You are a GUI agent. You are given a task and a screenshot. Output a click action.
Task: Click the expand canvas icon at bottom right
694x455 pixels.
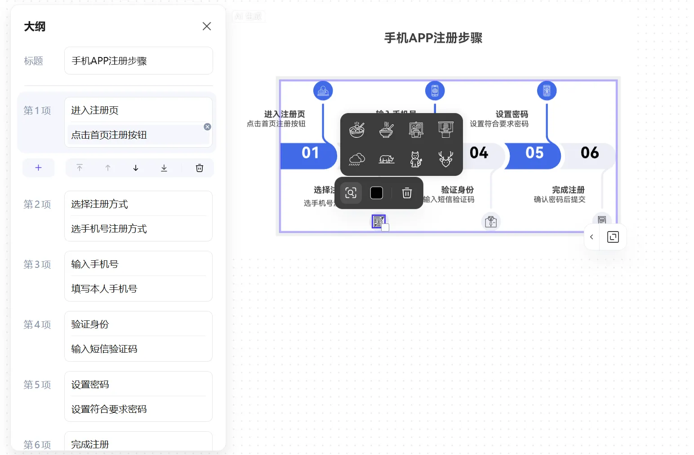pyautogui.click(x=613, y=237)
